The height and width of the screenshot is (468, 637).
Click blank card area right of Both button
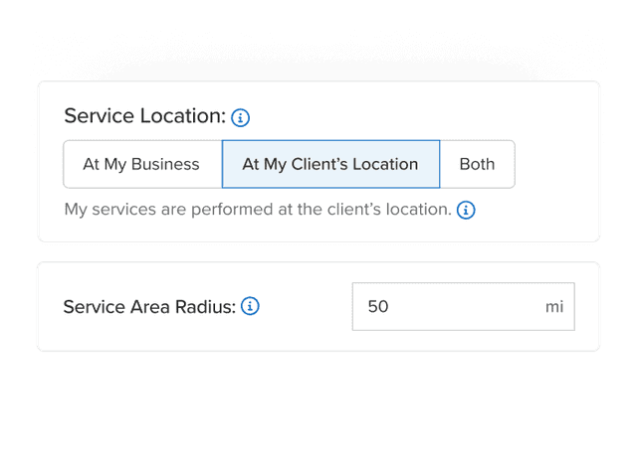pyautogui.click(x=555, y=164)
